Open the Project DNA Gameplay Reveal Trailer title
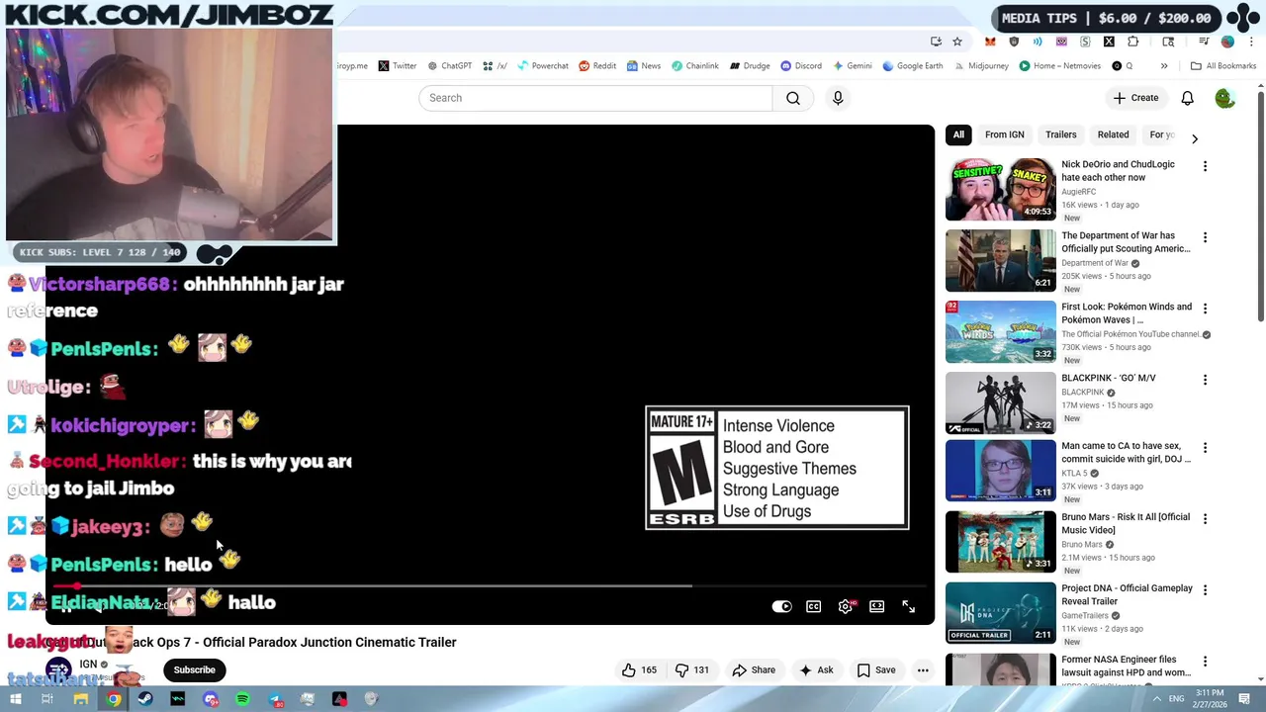This screenshot has width=1266, height=712. pyautogui.click(x=1127, y=594)
